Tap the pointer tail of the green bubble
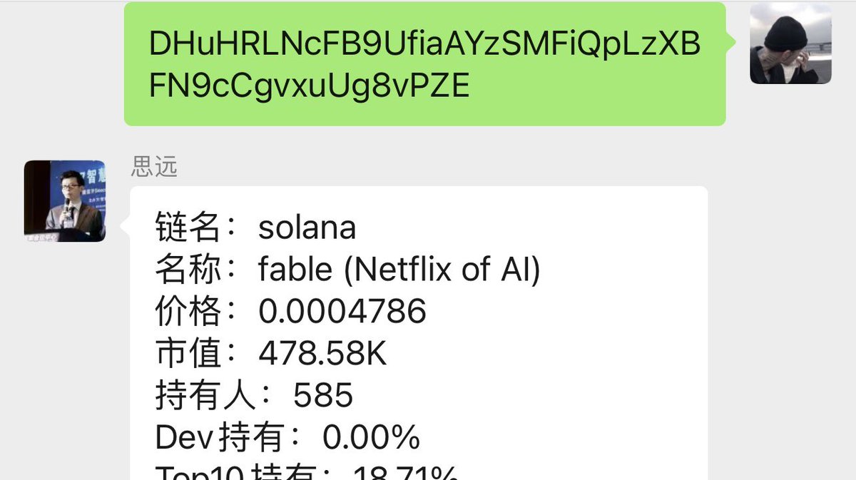 730,42
